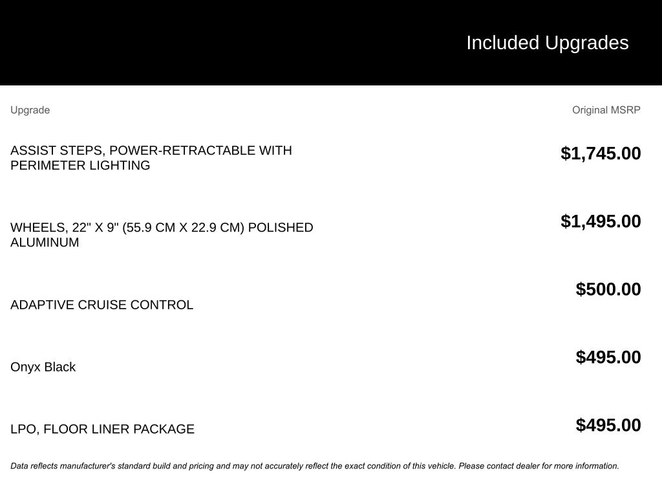Viewport: 662px width, 497px height.
Task: Select the Onyx Black upgrade
Action: click(43, 367)
